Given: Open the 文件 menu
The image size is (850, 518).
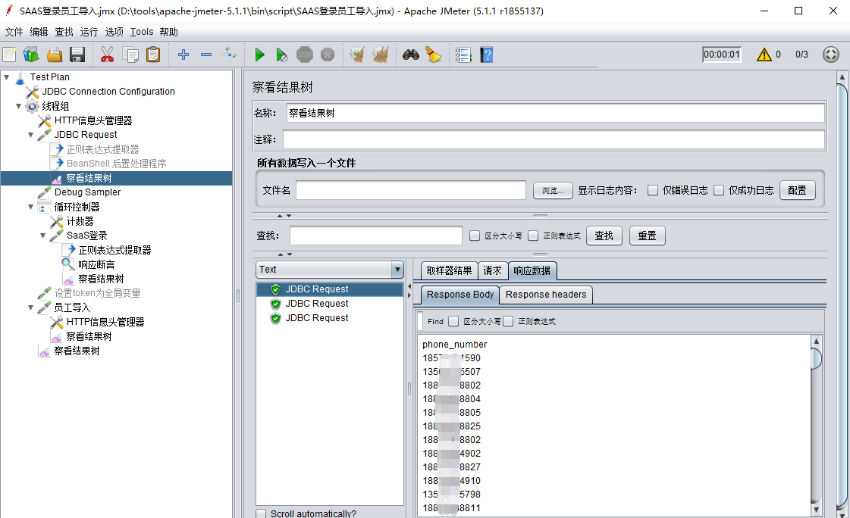Looking at the screenshot, I should [x=14, y=32].
